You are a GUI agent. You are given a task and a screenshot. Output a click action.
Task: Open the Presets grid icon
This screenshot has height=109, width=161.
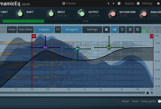[x=64, y=3]
